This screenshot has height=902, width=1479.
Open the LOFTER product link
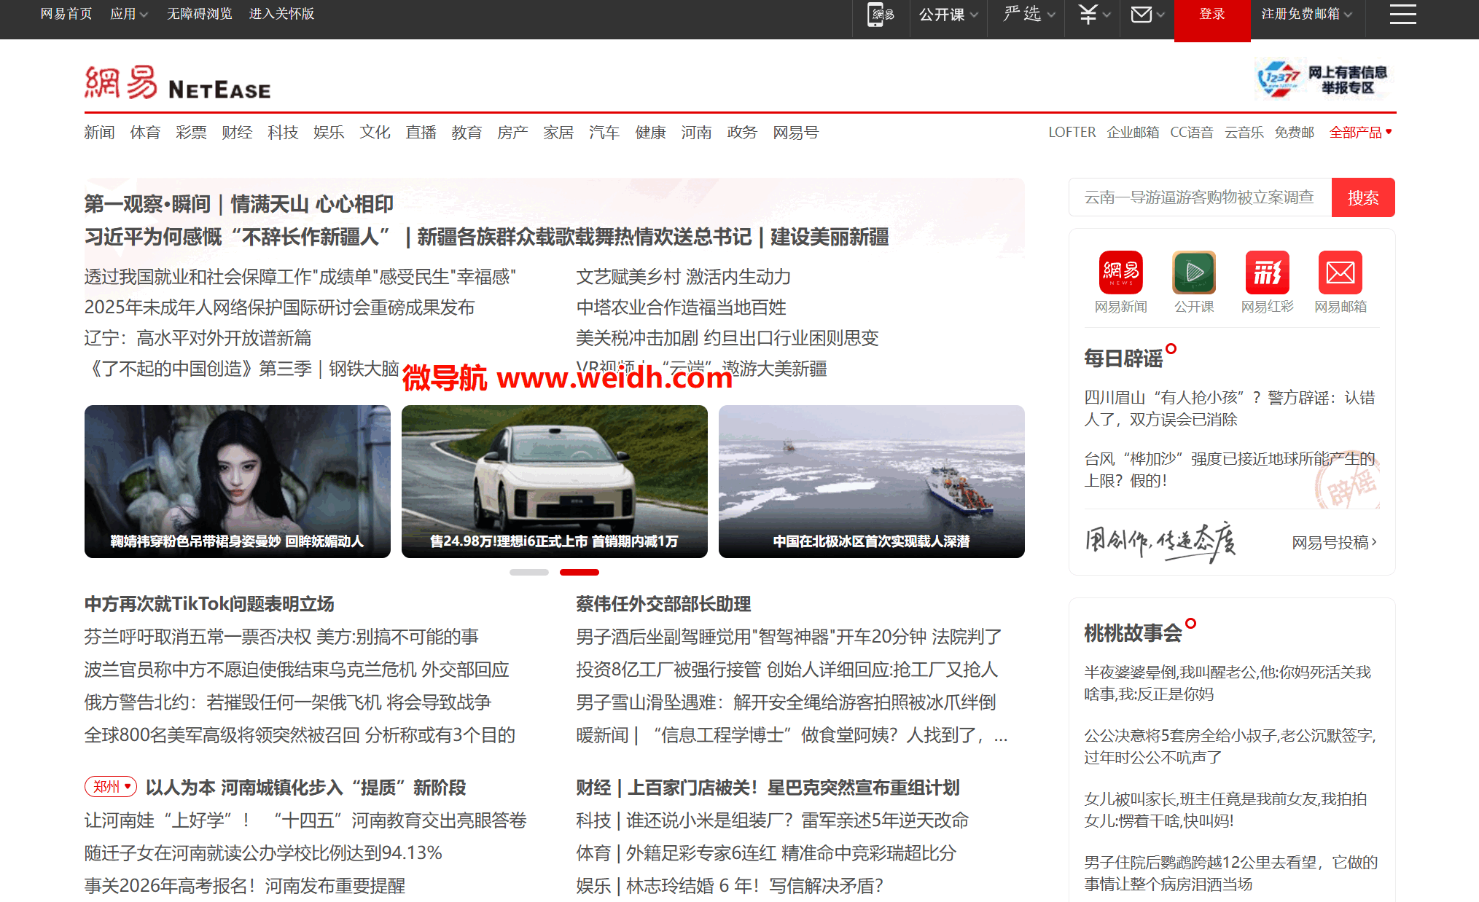[x=1072, y=133]
